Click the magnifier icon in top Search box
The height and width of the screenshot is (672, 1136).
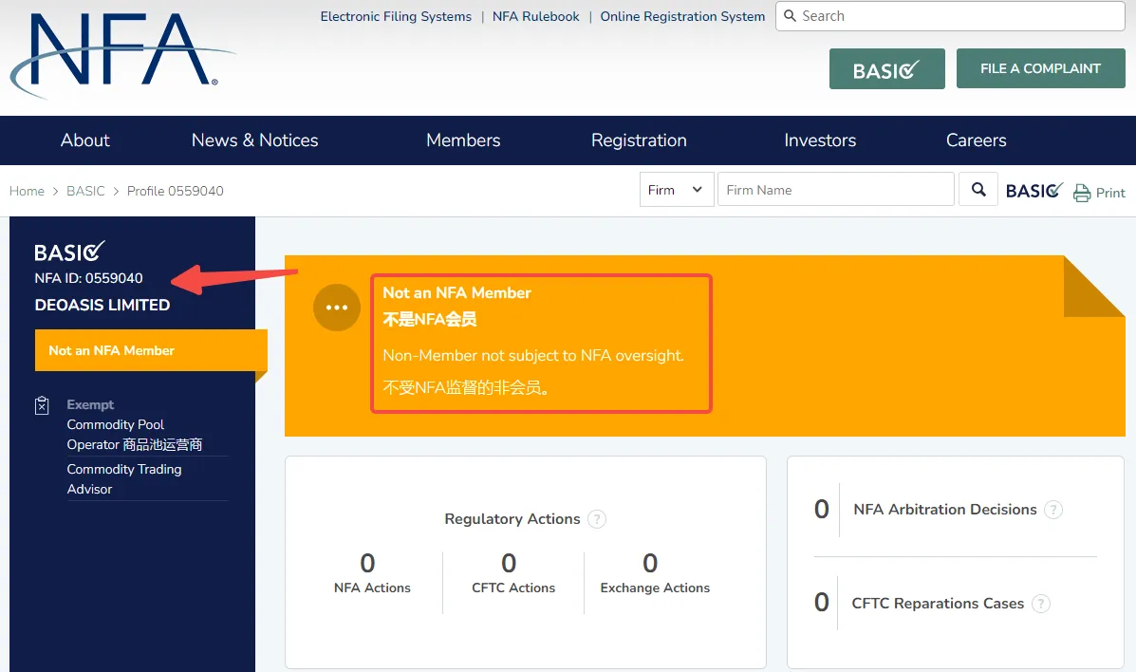pos(790,16)
